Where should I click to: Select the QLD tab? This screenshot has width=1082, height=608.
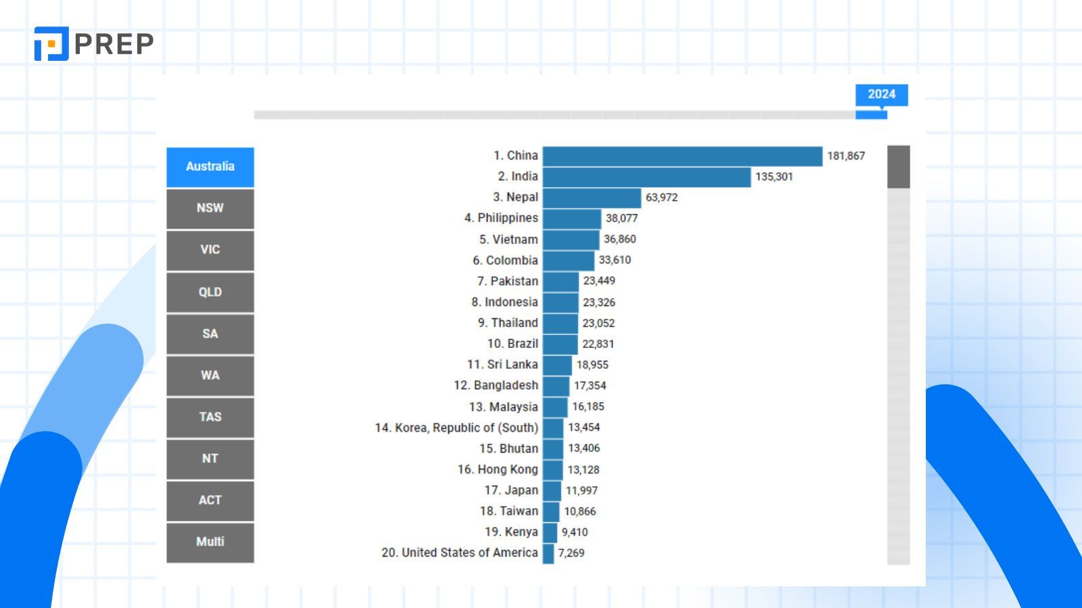[x=210, y=293]
